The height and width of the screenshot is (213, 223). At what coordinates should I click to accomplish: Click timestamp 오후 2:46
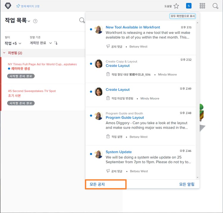pyautogui.click(x=186, y=151)
